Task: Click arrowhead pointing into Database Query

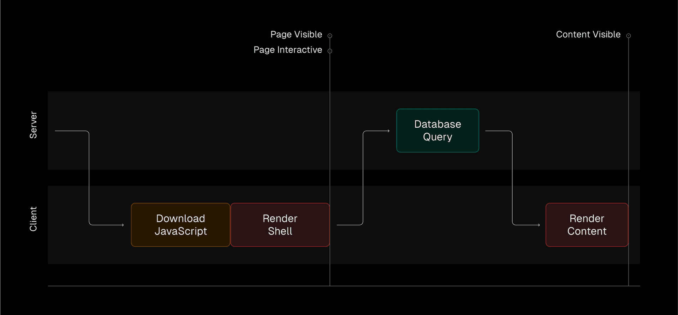Action: pos(388,131)
